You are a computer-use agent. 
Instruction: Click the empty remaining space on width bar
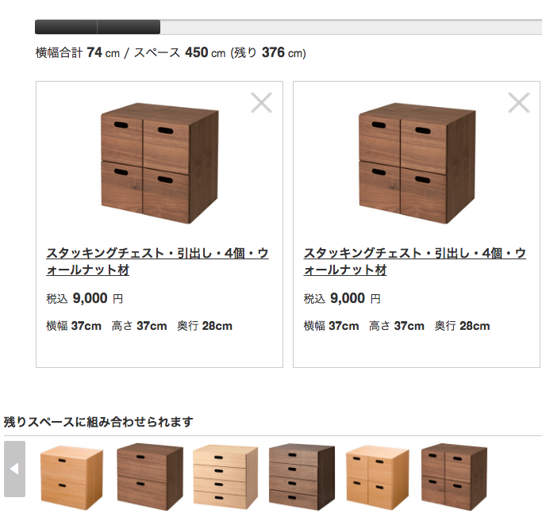(351, 27)
